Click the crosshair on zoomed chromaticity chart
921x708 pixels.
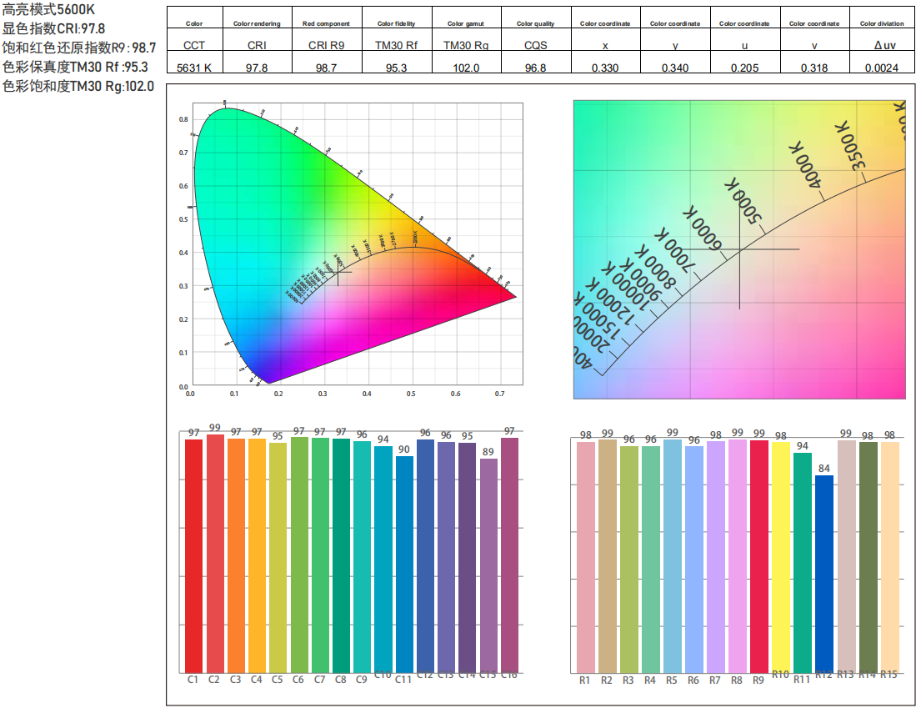pyautogui.click(x=739, y=249)
